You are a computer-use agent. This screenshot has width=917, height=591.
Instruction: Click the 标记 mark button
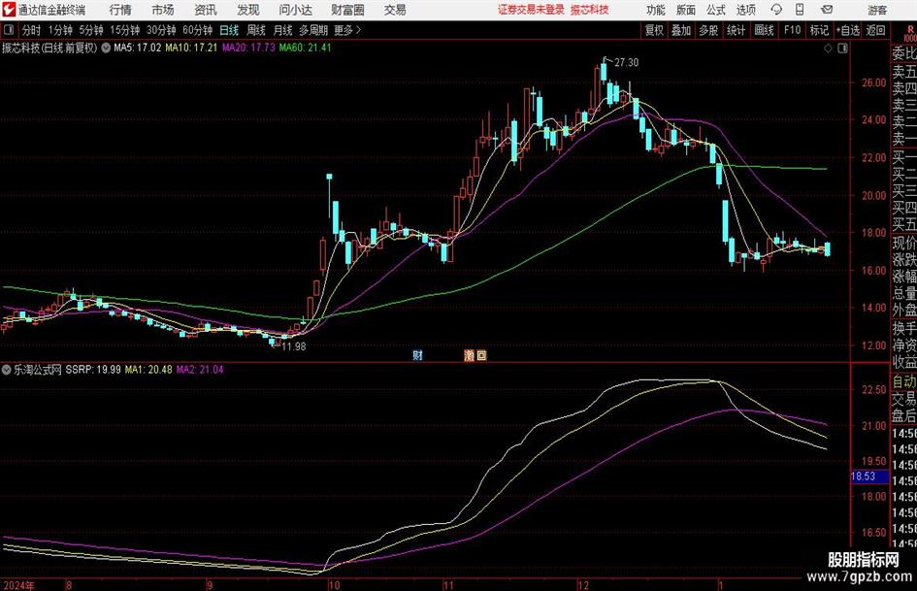point(819,30)
